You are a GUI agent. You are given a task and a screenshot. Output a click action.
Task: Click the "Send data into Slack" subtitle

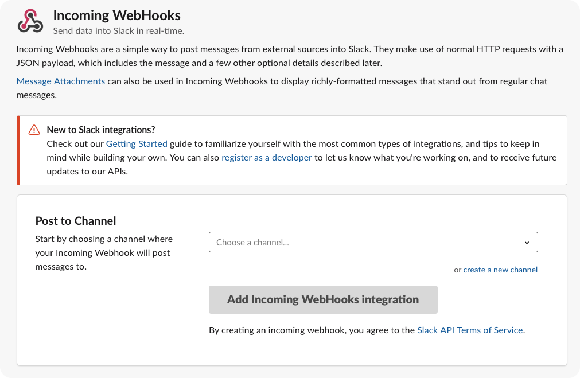(118, 31)
